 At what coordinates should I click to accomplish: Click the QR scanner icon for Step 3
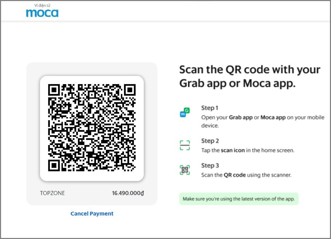(x=185, y=170)
